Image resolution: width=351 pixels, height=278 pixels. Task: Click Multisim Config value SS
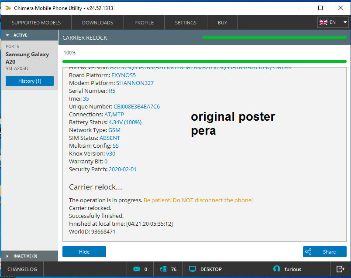[116, 146]
